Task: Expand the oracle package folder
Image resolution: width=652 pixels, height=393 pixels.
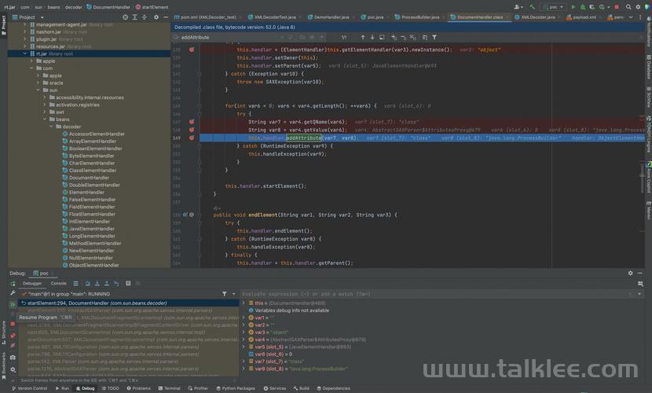Action: (x=38, y=83)
